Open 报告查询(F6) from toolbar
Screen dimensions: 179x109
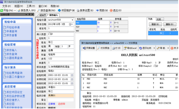click(x=46, y=10)
